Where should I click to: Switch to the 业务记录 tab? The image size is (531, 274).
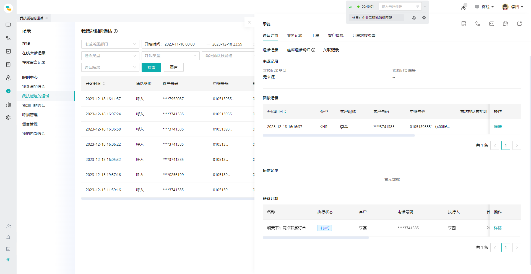295,35
